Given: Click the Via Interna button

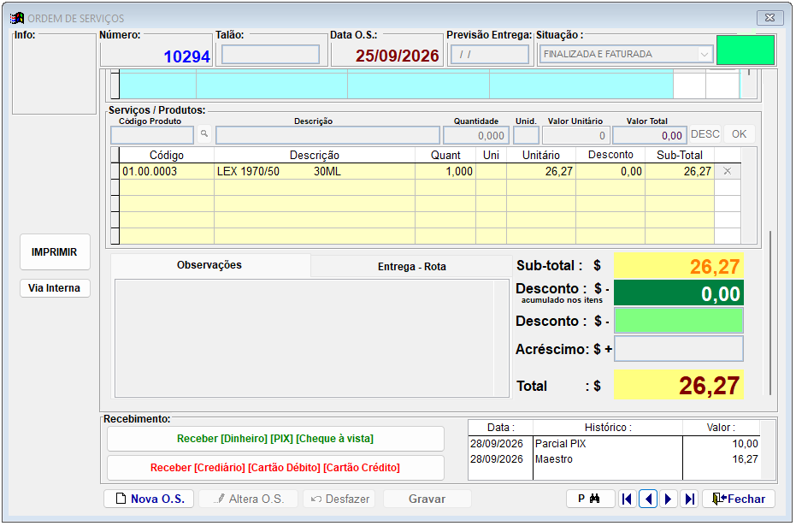Looking at the screenshot, I should [55, 288].
